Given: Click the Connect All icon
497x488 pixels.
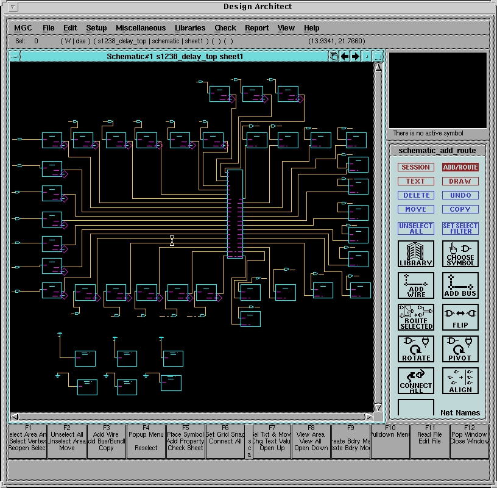Looking at the screenshot, I should [x=416, y=381].
